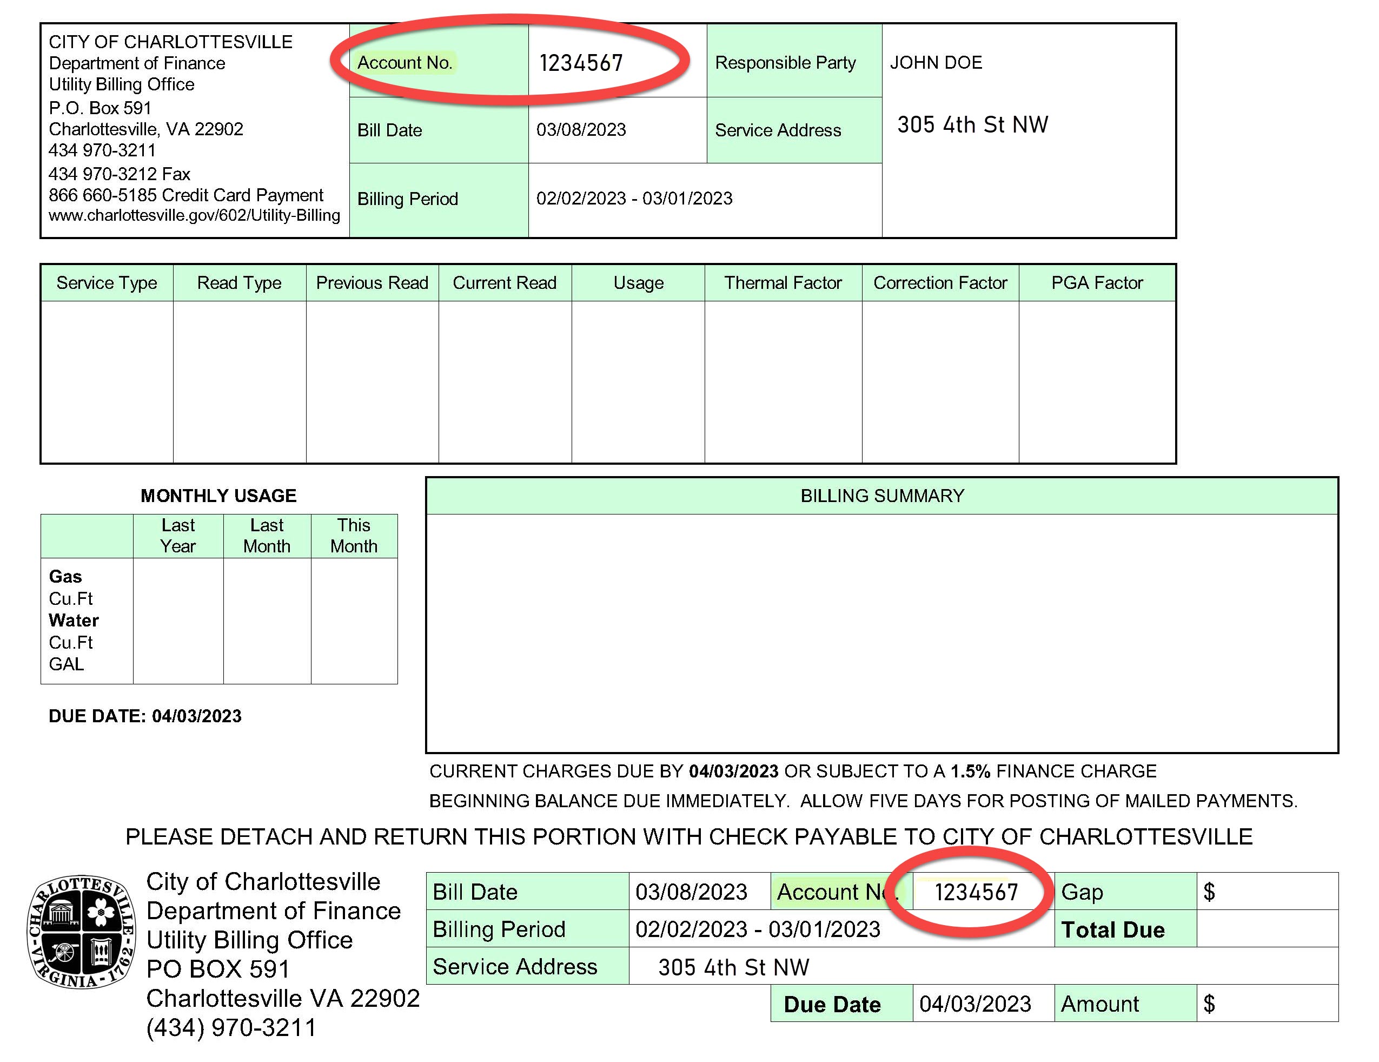The width and height of the screenshot is (1379, 1062).
Task: Select header billing period 02/02/2023 - 03/01/2023
Action: tap(634, 199)
